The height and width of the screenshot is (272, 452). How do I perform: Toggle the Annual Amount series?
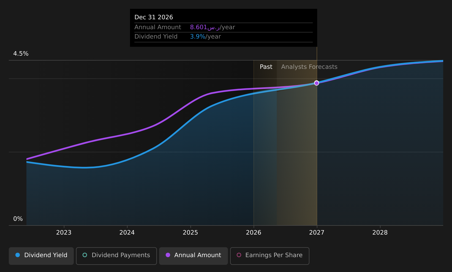click(x=194, y=256)
